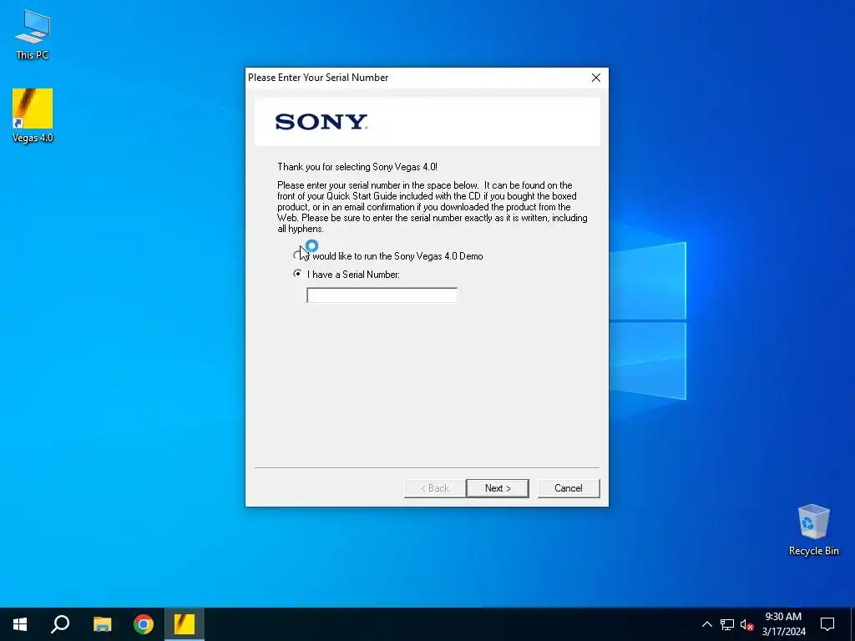The width and height of the screenshot is (855, 641).
Task: Cancel the serial number dialog
Action: 569,487
